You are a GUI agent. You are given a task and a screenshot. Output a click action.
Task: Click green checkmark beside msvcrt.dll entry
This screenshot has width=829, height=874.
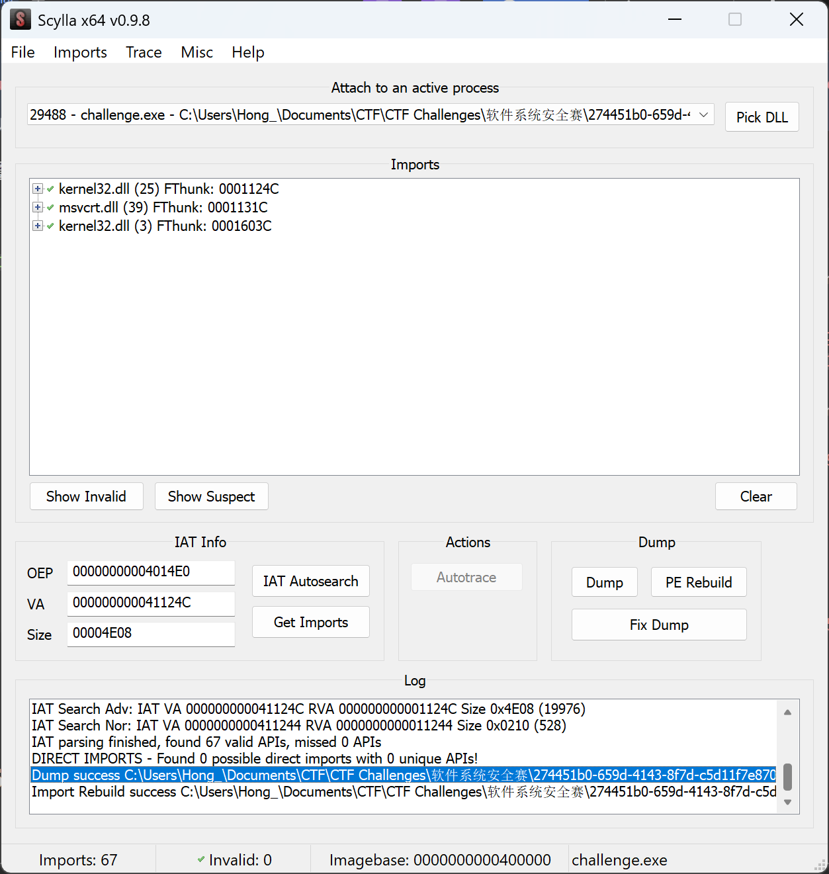[x=50, y=208]
